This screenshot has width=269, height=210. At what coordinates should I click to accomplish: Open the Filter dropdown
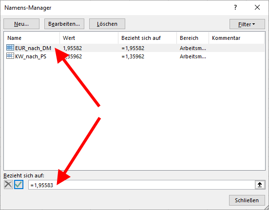pyautogui.click(x=247, y=24)
